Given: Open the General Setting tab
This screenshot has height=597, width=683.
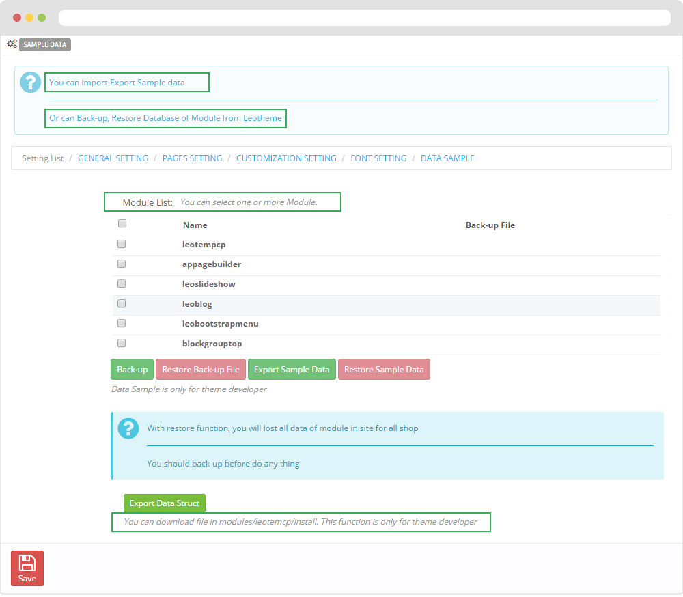Looking at the screenshot, I should tap(113, 158).
